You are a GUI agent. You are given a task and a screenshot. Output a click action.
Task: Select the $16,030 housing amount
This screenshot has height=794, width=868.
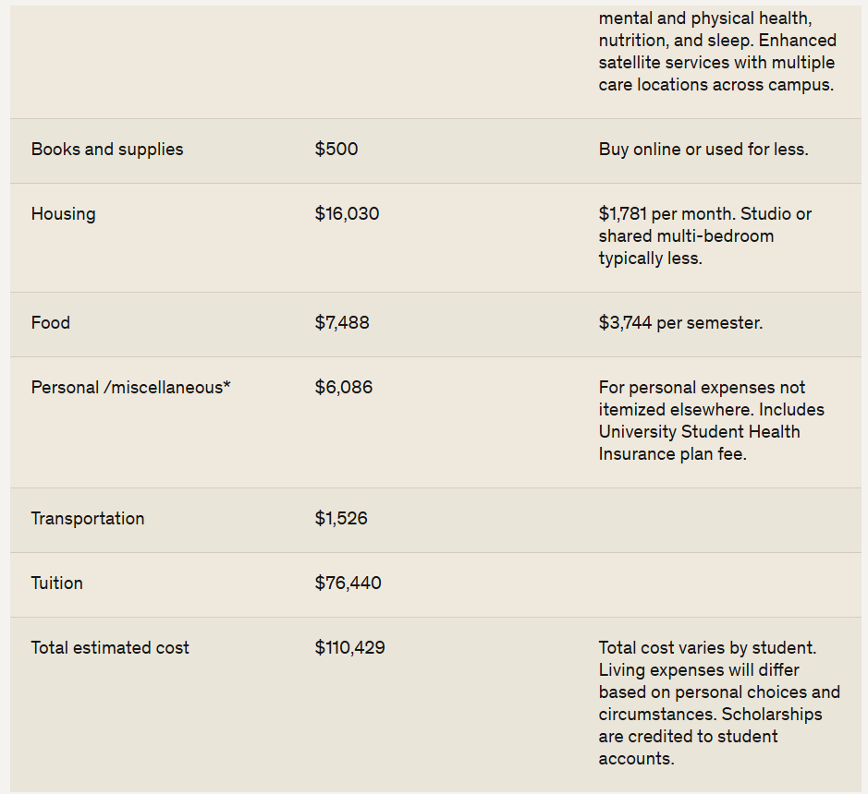(x=347, y=214)
